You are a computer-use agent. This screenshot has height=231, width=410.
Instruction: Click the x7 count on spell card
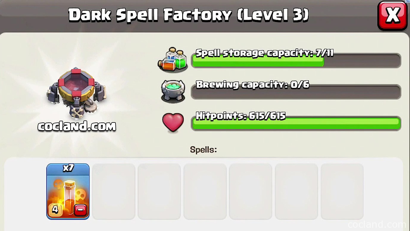coord(68,168)
